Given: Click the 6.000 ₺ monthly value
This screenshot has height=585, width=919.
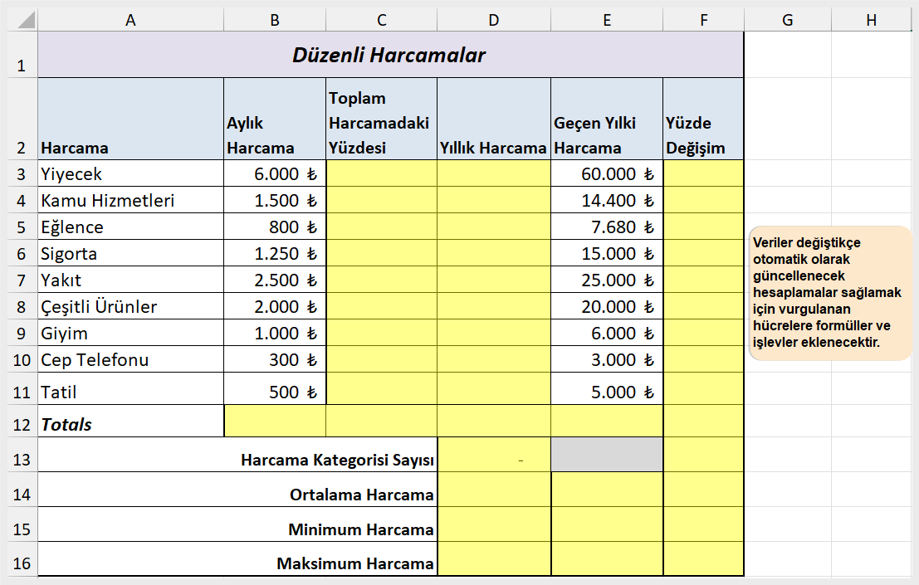Looking at the screenshot, I should pos(274,173).
